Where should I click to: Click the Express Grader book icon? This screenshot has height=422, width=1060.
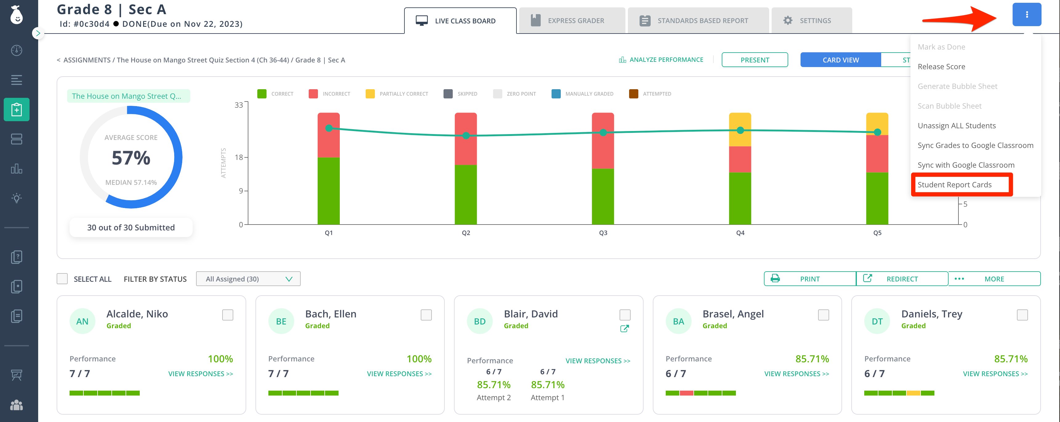535,20
